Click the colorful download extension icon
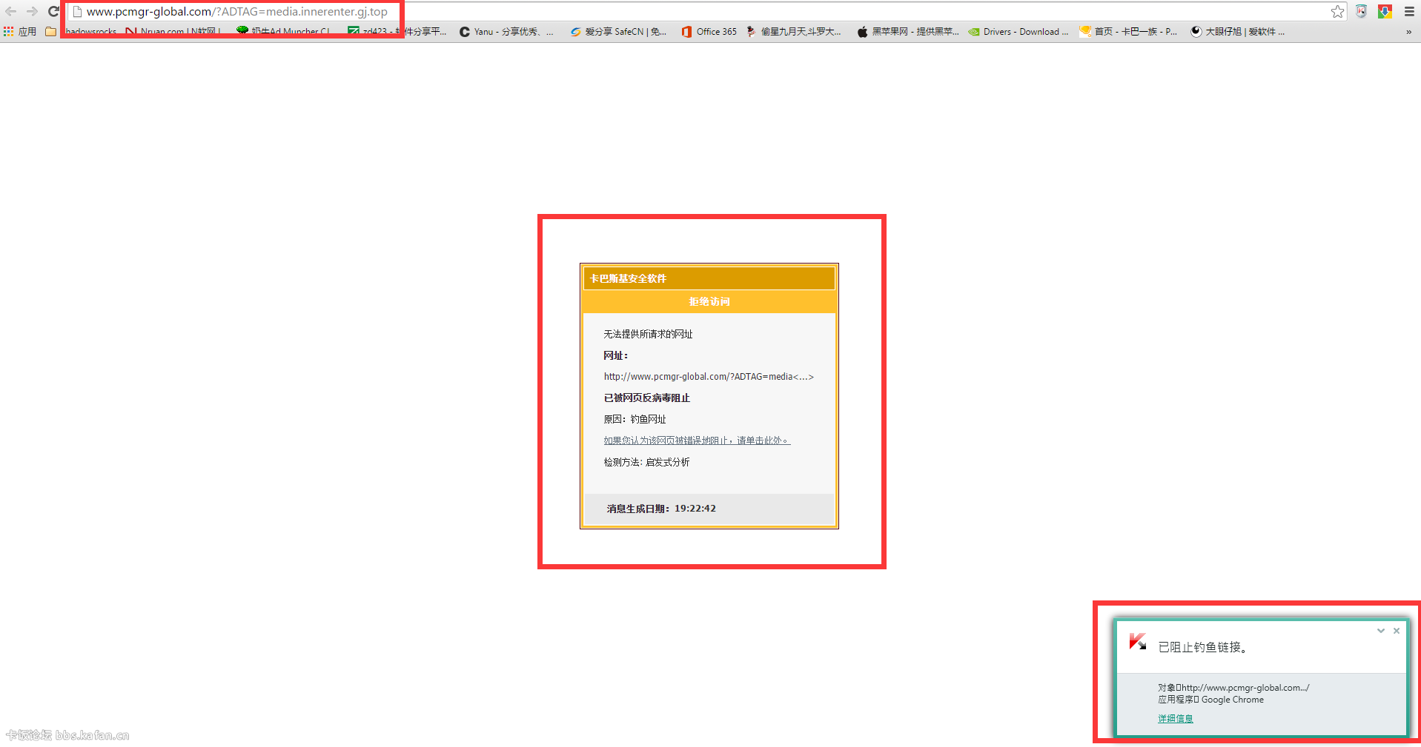 pos(1385,11)
